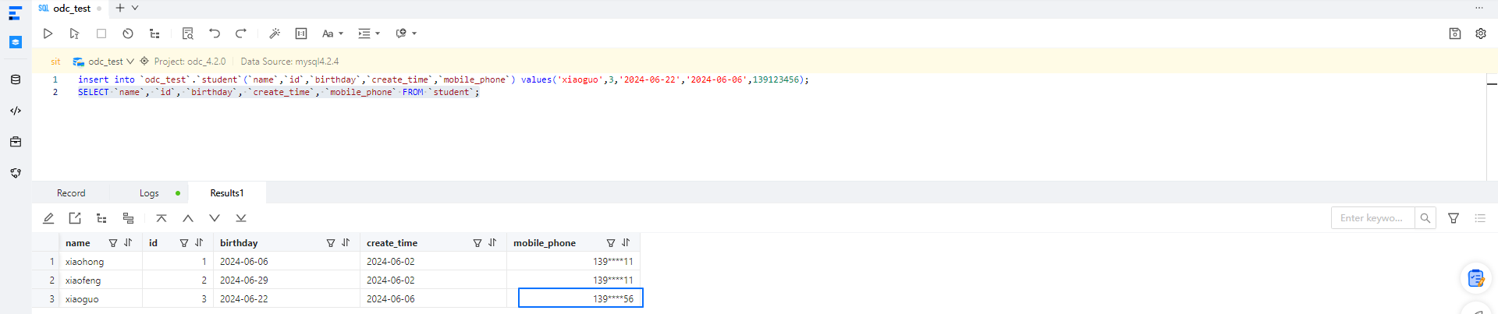Open the odc_test database selector dropdown
This screenshot has height=314, width=1498.
[105, 62]
